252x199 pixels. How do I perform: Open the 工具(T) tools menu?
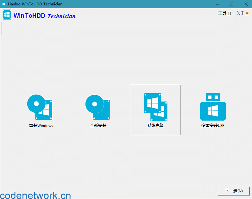click(x=224, y=13)
